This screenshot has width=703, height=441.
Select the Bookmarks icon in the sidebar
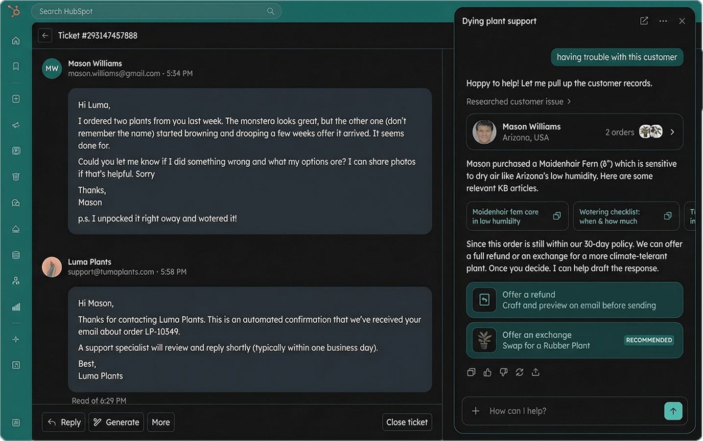[15, 66]
